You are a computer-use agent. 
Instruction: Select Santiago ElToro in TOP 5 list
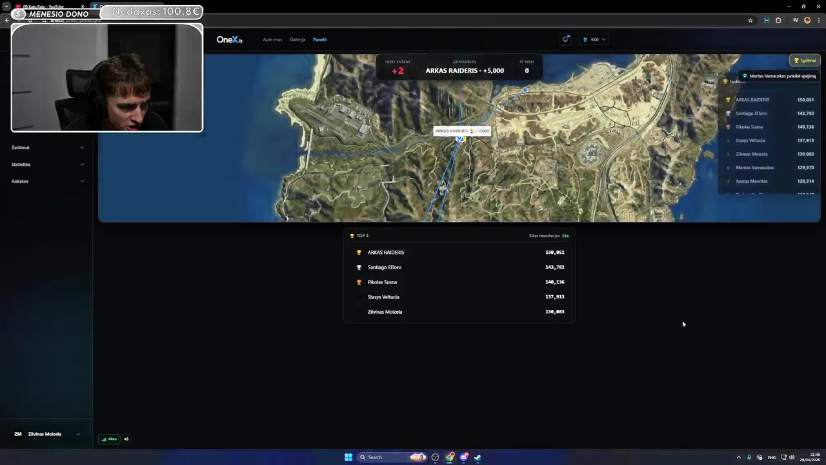pyautogui.click(x=459, y=267)
